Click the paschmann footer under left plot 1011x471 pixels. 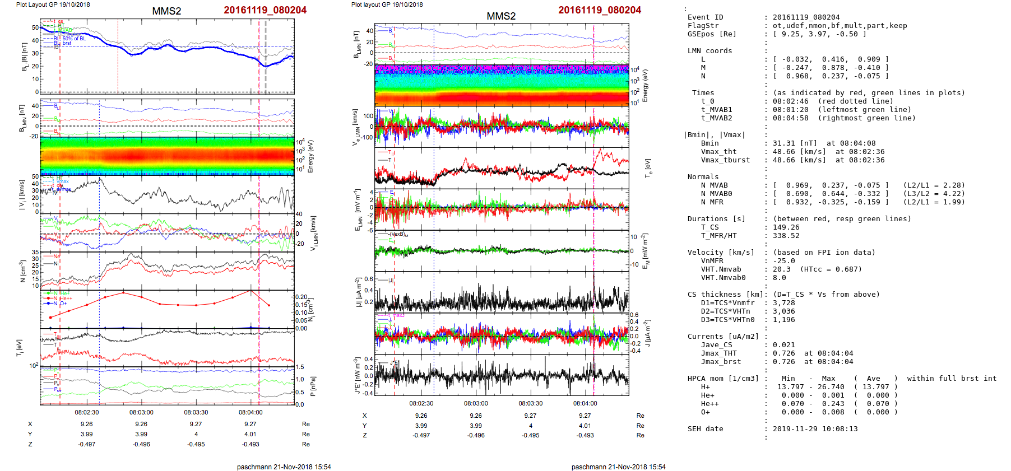[x=284, y=467]
